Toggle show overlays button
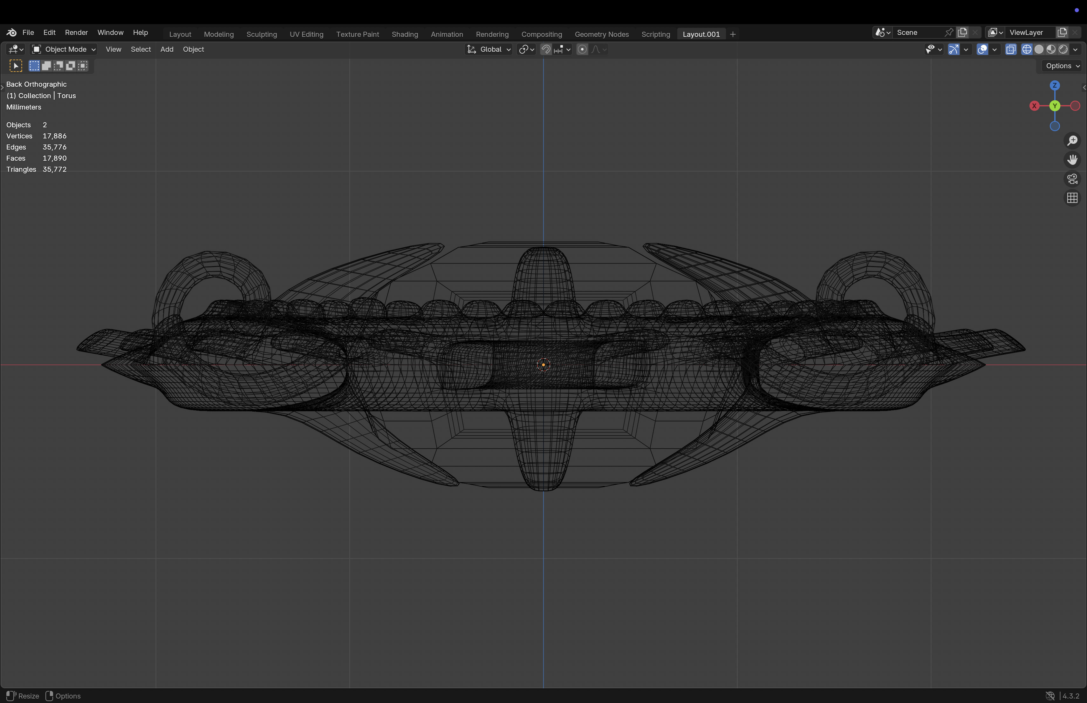This screenshot has height=703, width=1087. click(982, 49)
